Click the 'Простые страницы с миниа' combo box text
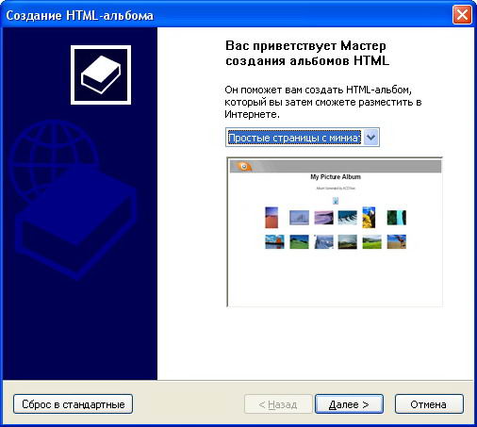The width and height of the screenshot is (477, 427). tap(294, 138)
